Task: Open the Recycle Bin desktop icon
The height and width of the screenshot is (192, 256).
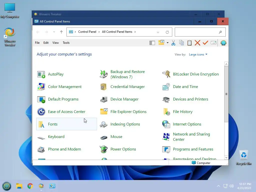Action: point(243,158)
